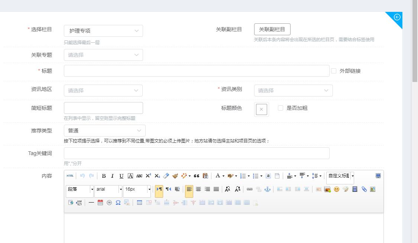Viewport: 418px width, 243px height.
Task: Click the editor fullscreen monitor icon
Action: coord(378,176)
